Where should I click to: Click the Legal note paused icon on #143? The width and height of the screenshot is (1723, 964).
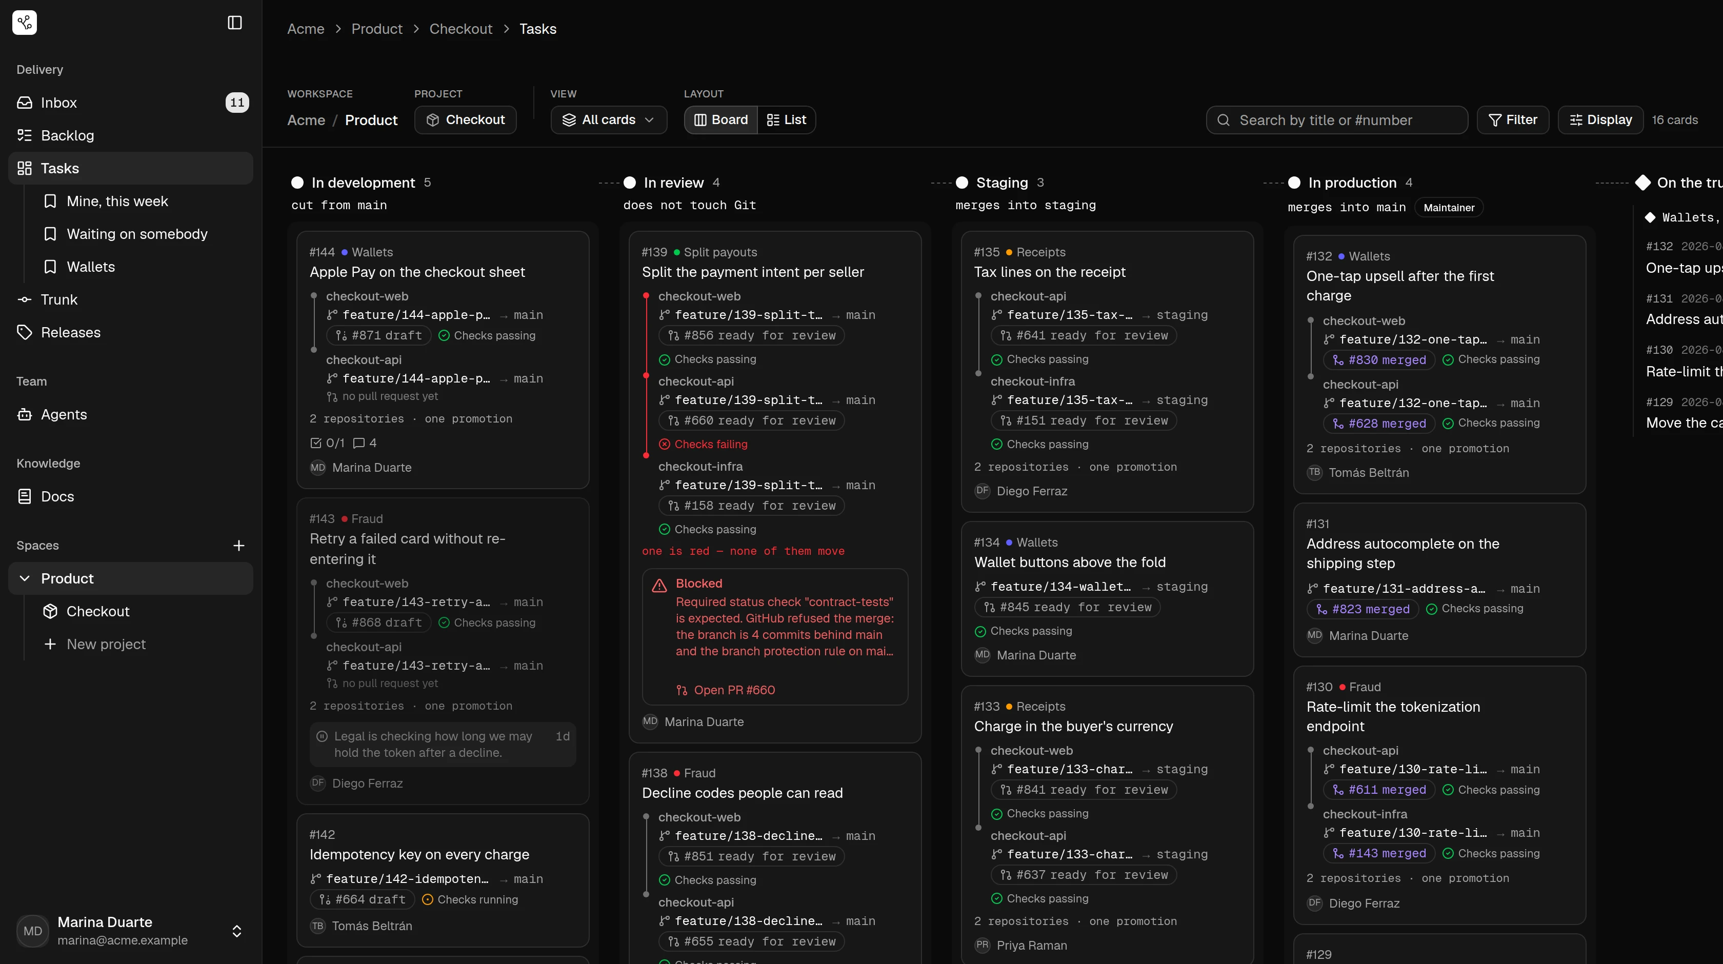click(x=322, y=736)
